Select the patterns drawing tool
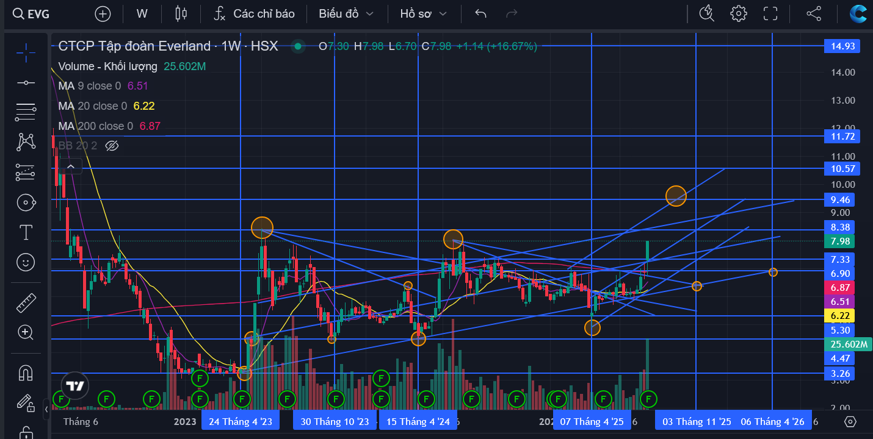The width and height of the screenshot is (873, 439). (x=26, y=142)
